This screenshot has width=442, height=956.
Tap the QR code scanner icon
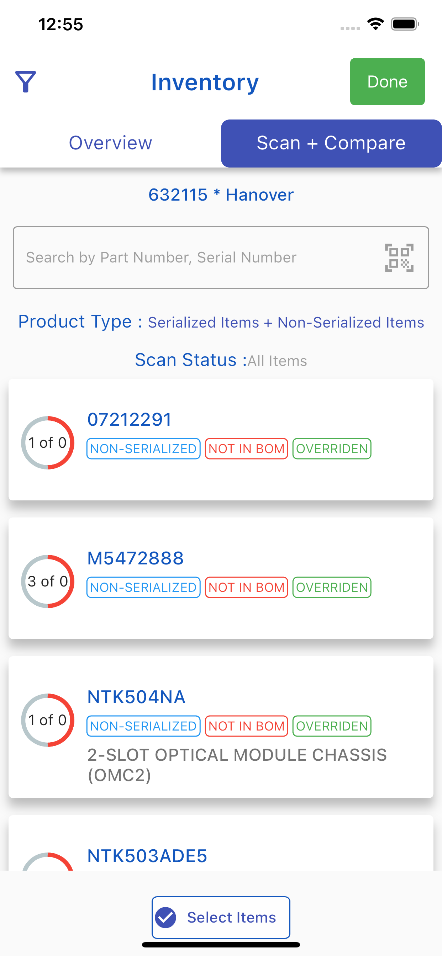tap(399, 258)
